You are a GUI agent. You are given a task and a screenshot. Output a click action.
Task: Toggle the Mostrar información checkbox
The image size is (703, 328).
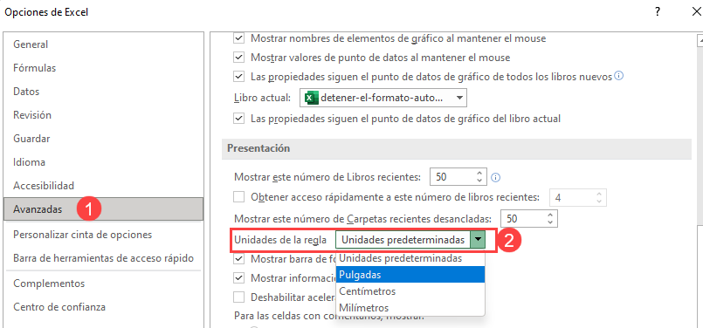239,277
